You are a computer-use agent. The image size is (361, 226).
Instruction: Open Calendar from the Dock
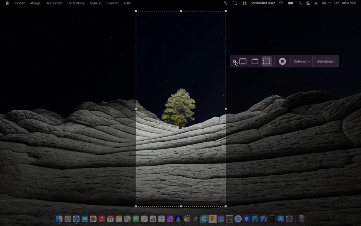click(110, 219)
